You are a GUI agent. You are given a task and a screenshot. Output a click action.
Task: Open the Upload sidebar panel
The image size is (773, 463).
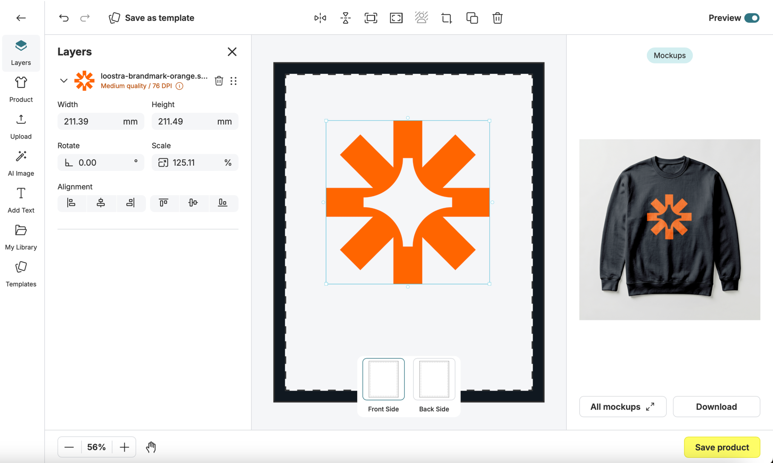(x=21, y=127)
